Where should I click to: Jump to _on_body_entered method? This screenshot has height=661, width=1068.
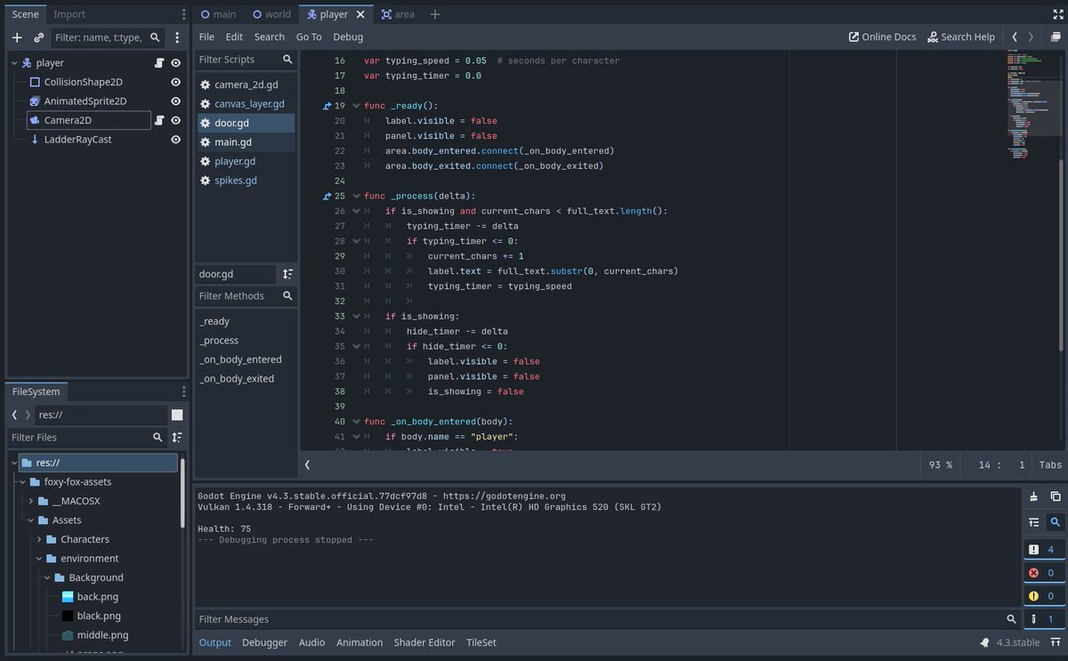240,359
